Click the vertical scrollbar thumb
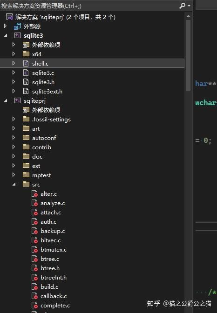The height and width of the screenshot is (313, 217). [188, 55]
